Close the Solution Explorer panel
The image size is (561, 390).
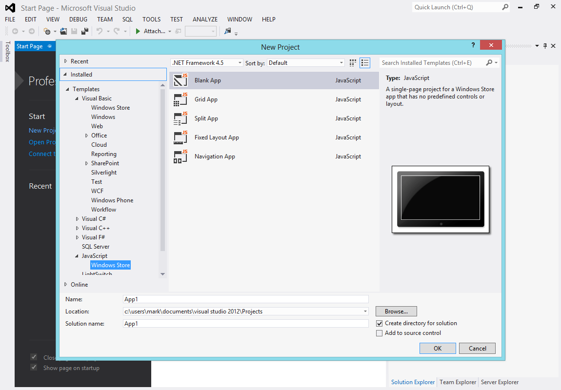pyautogui.click(x=553, y=46)
